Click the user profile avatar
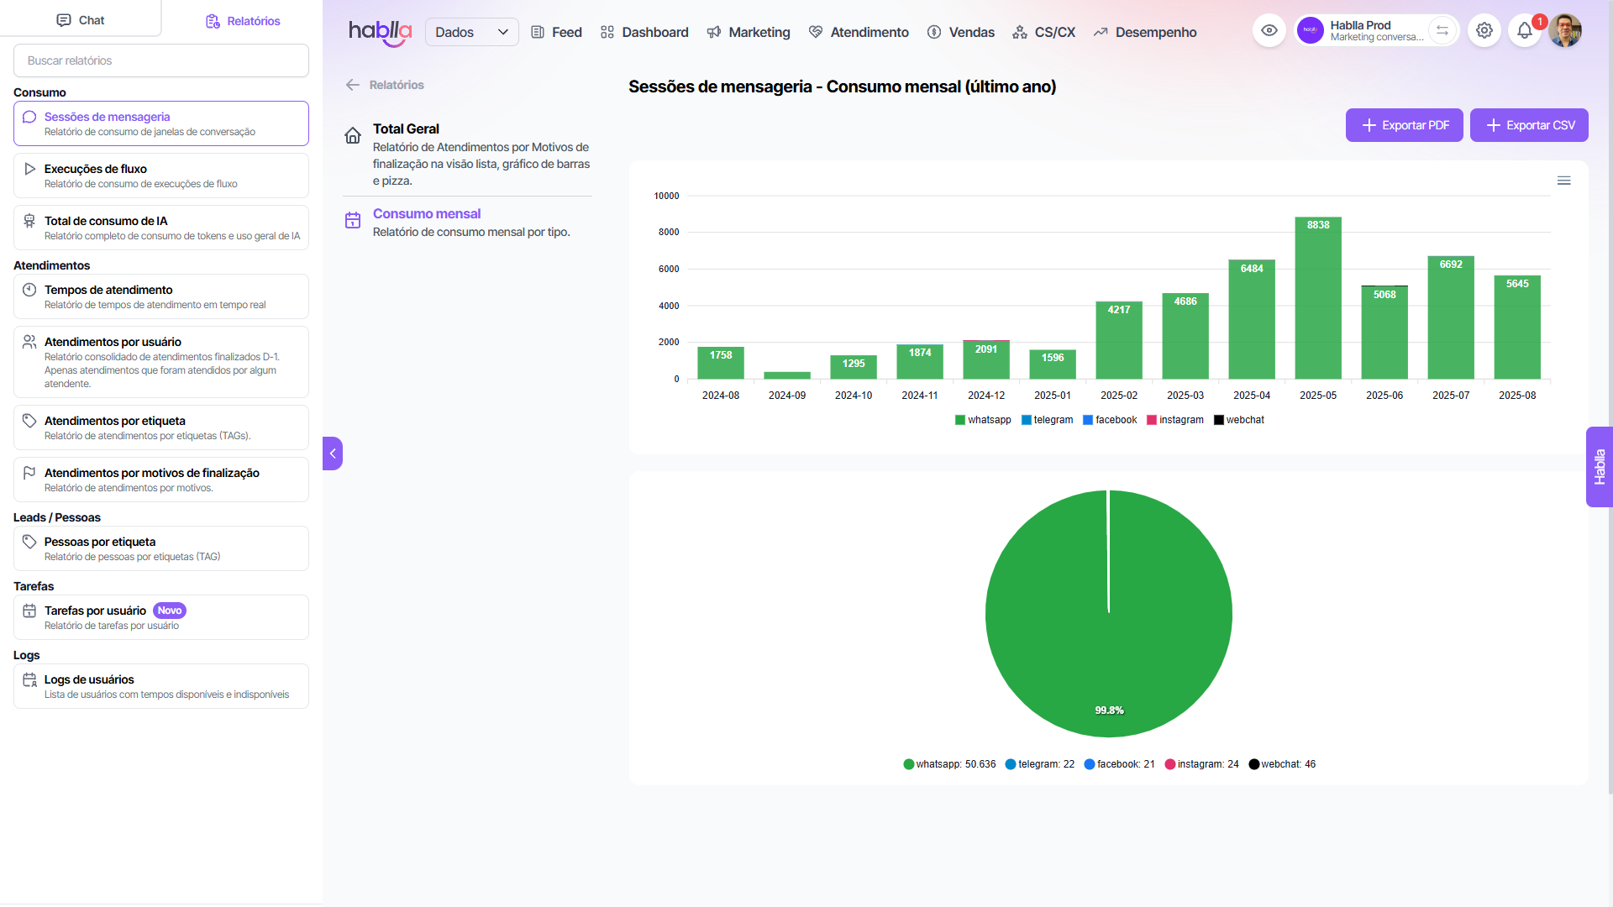Viewport: 1613px width, 907px height. pos(1565,31)
